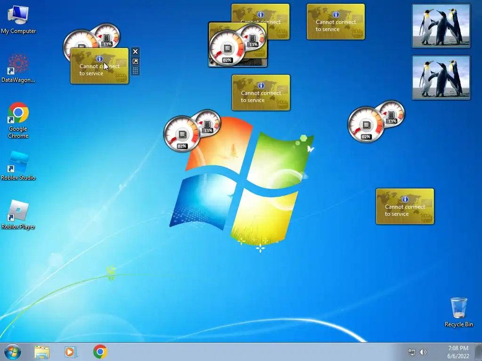Click the network tray icon
This screenshot has height=361, width=482.
coord(411,352)
